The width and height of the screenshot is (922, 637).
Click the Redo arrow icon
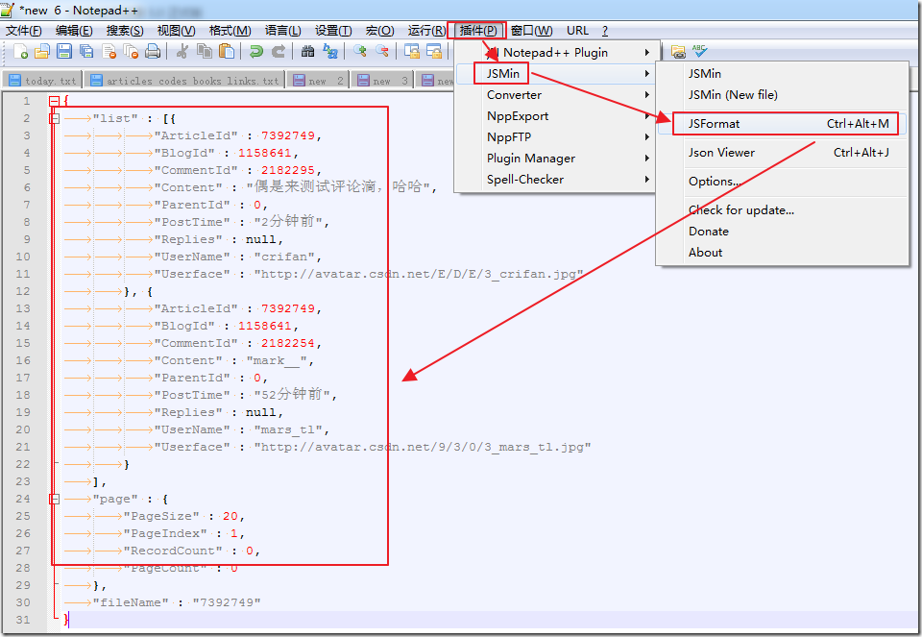coord(279,52)
